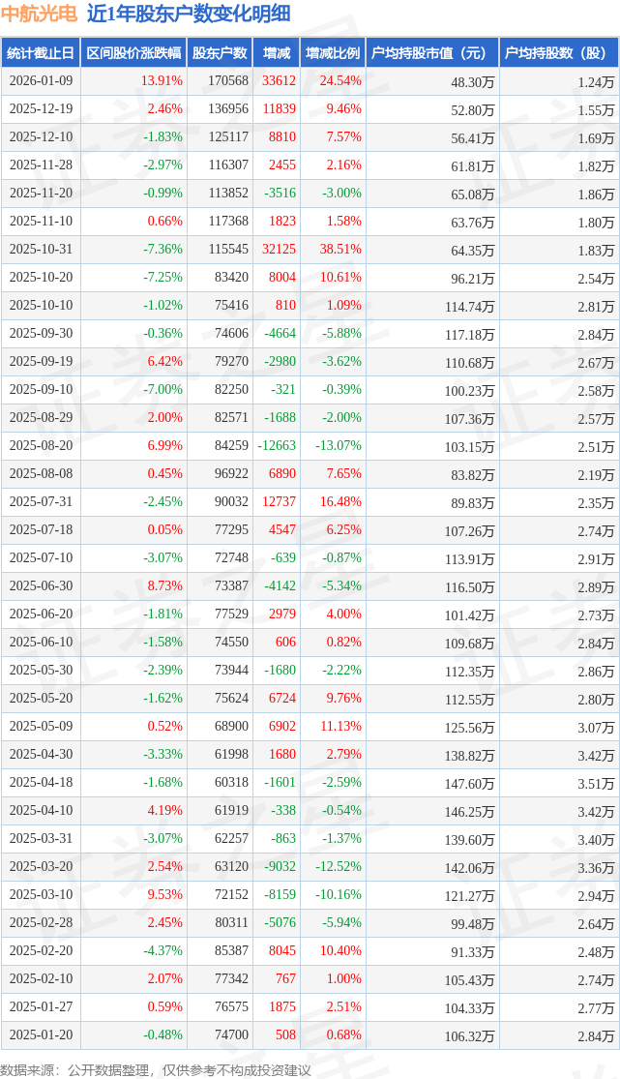Image resolution: width=620 pixels, height=1079 pixels.
Task: Sort by 区间股价涨跌幅 column header
Action: tap(133, 53)
